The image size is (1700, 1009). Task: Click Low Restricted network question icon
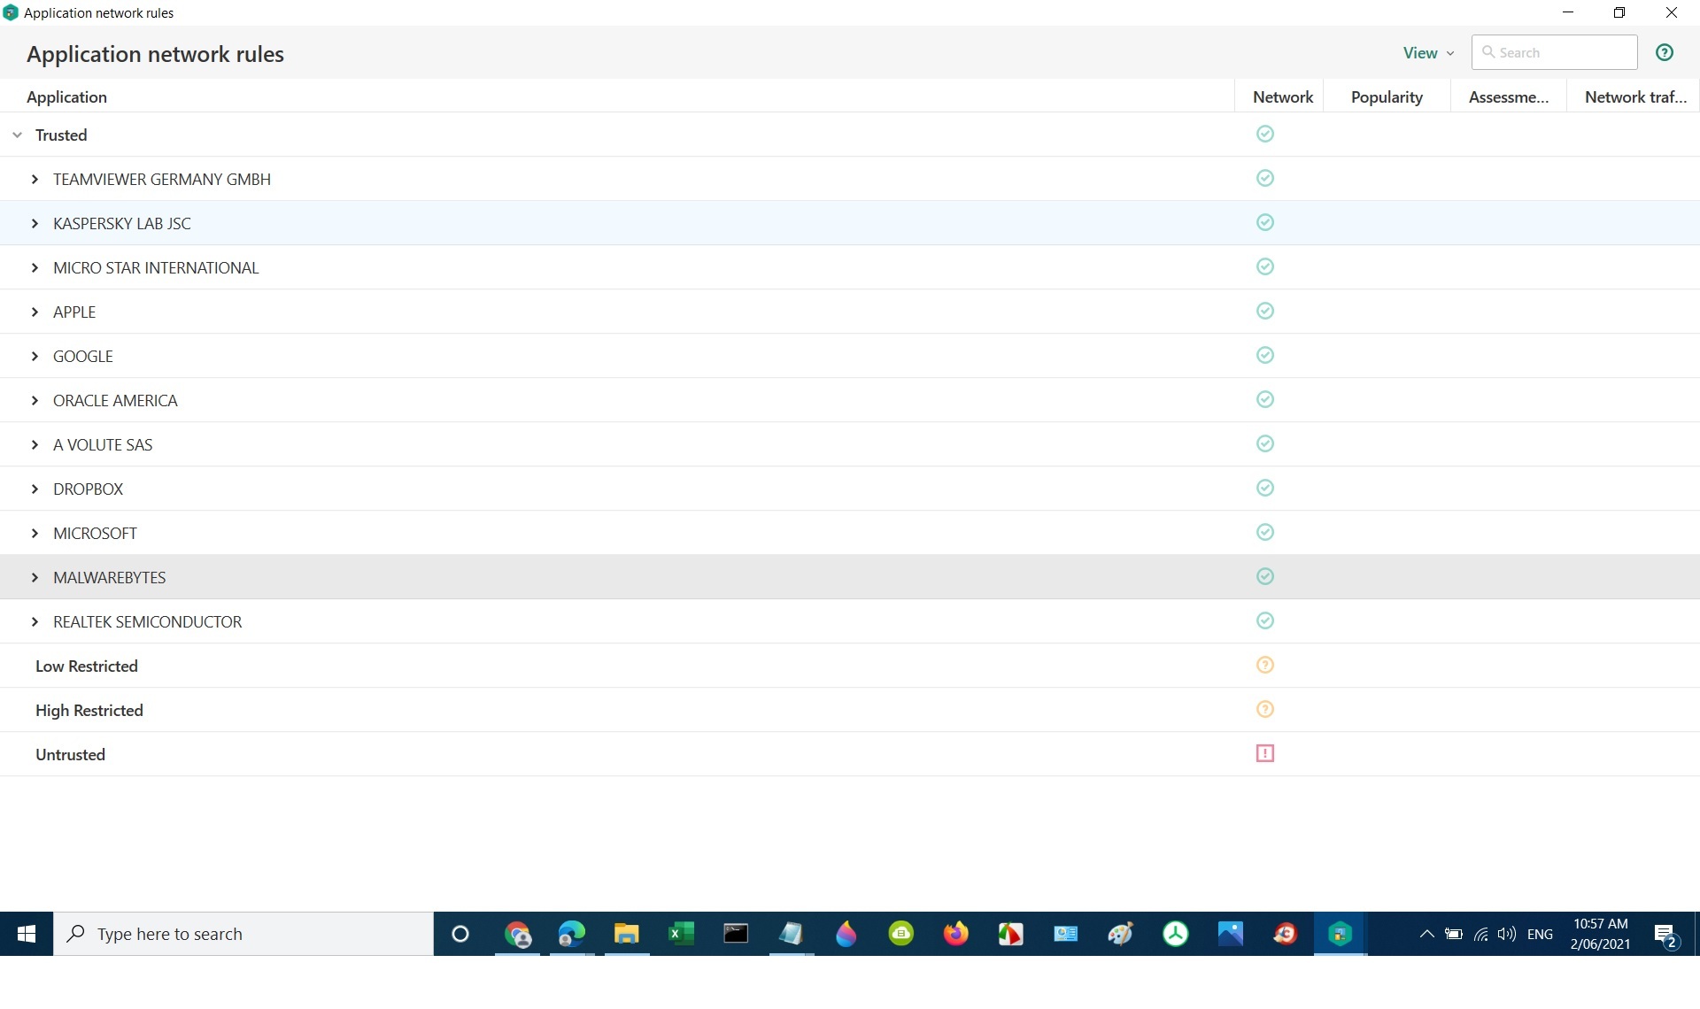point(1265,665)
